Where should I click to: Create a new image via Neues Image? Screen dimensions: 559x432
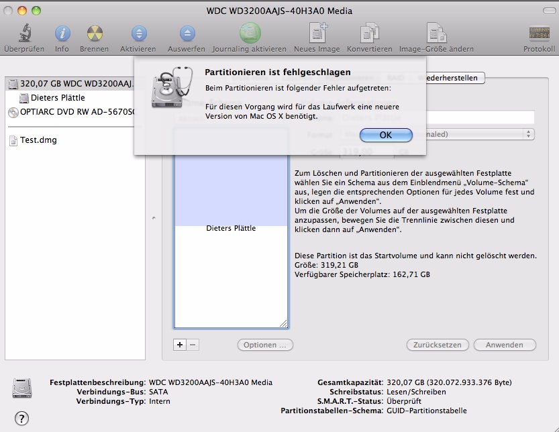point(317,33)
